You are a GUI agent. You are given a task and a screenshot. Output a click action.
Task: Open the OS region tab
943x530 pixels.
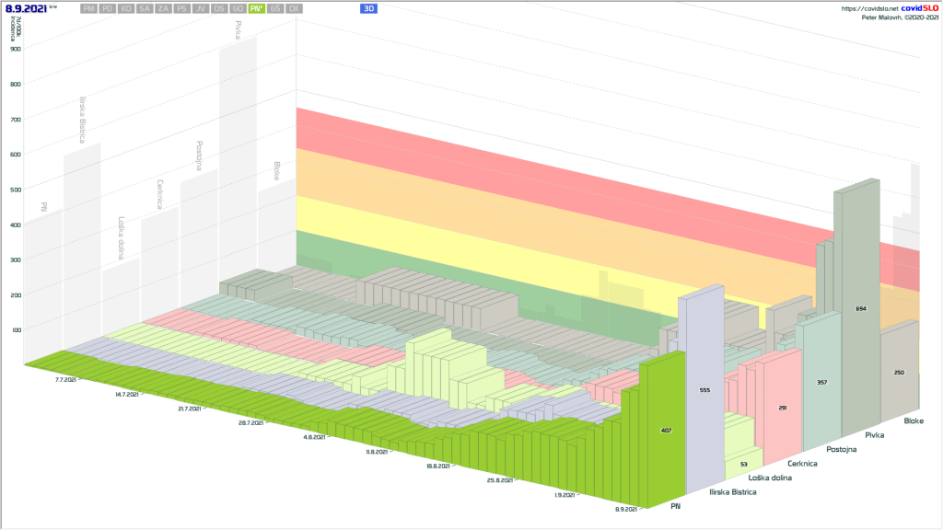219,8
